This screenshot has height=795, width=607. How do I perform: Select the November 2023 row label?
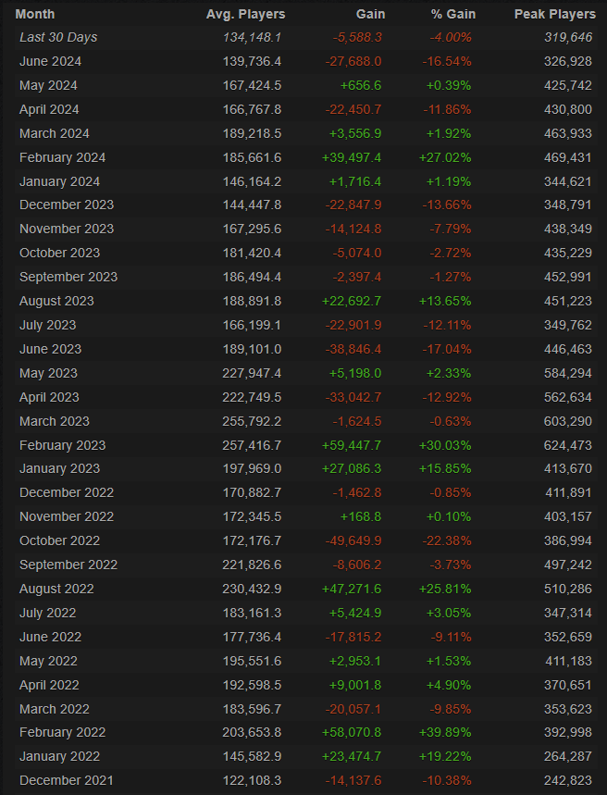click(67, 229)
